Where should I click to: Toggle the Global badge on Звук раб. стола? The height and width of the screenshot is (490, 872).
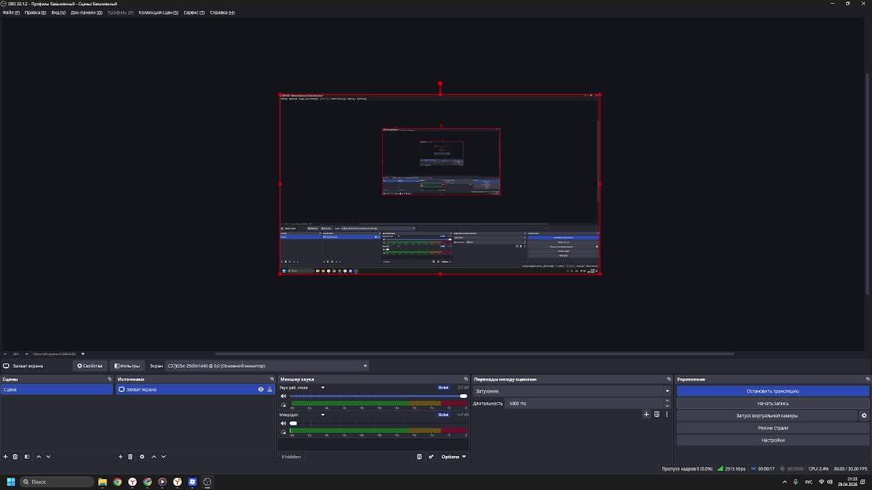pos(443,387)
